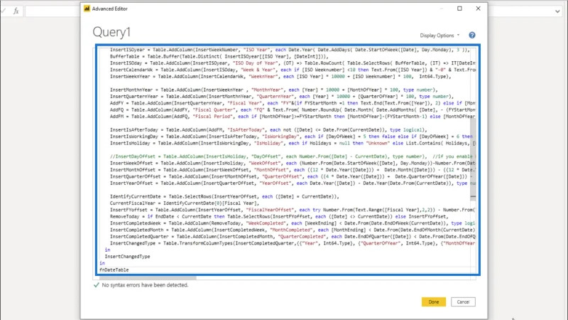The width and height of the screenshot is (568, 320).
Task: Click 'No syntax errors have been detected' message
Action: click(145, 285)
